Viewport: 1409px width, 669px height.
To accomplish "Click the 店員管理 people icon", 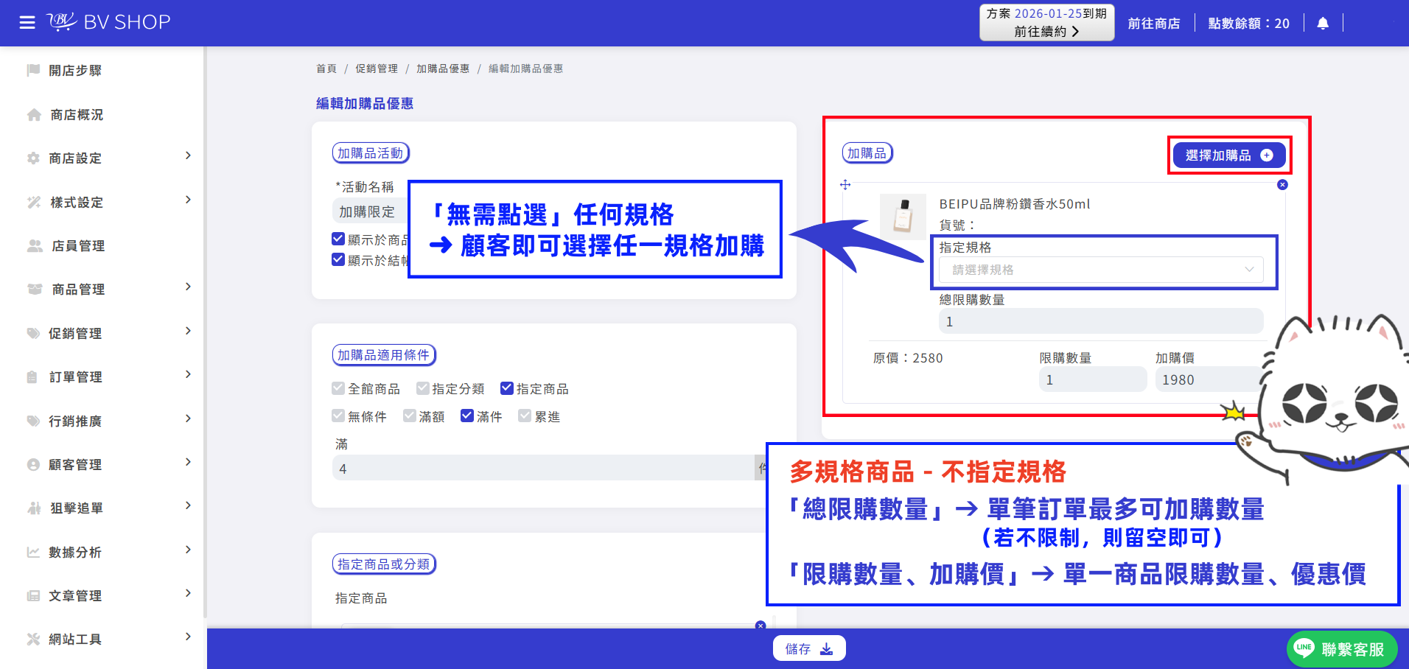I will point(35,246).
